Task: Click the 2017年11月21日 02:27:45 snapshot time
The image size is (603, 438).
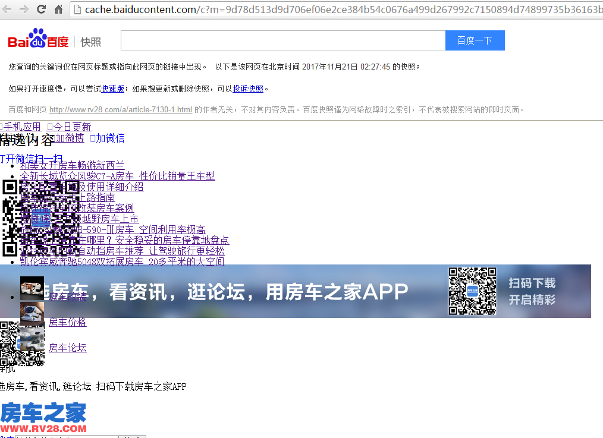Action: tap(346, 67)
